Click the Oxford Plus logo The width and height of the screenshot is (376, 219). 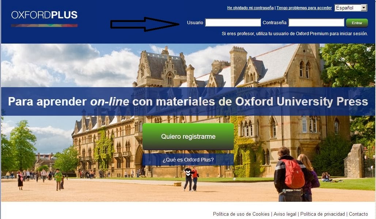(x=44, y=18)
